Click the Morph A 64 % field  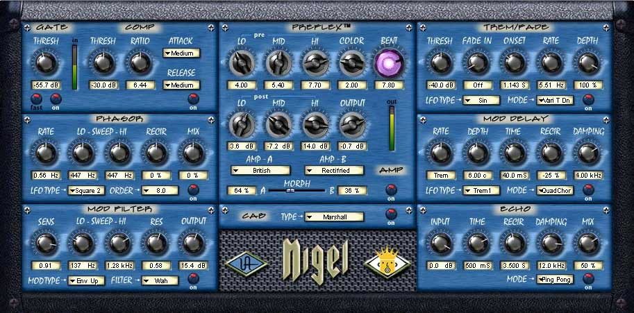(242, 190)
